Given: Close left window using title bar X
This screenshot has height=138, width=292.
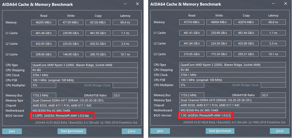Looking at the screenshot, I should pos(137,4).
